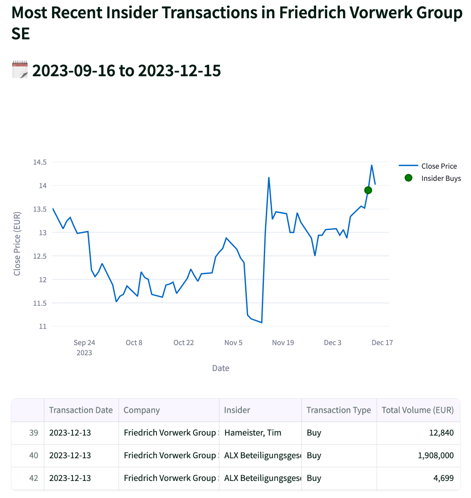Click the 2023-09-16 to 2023-12-15 heading

126,71
